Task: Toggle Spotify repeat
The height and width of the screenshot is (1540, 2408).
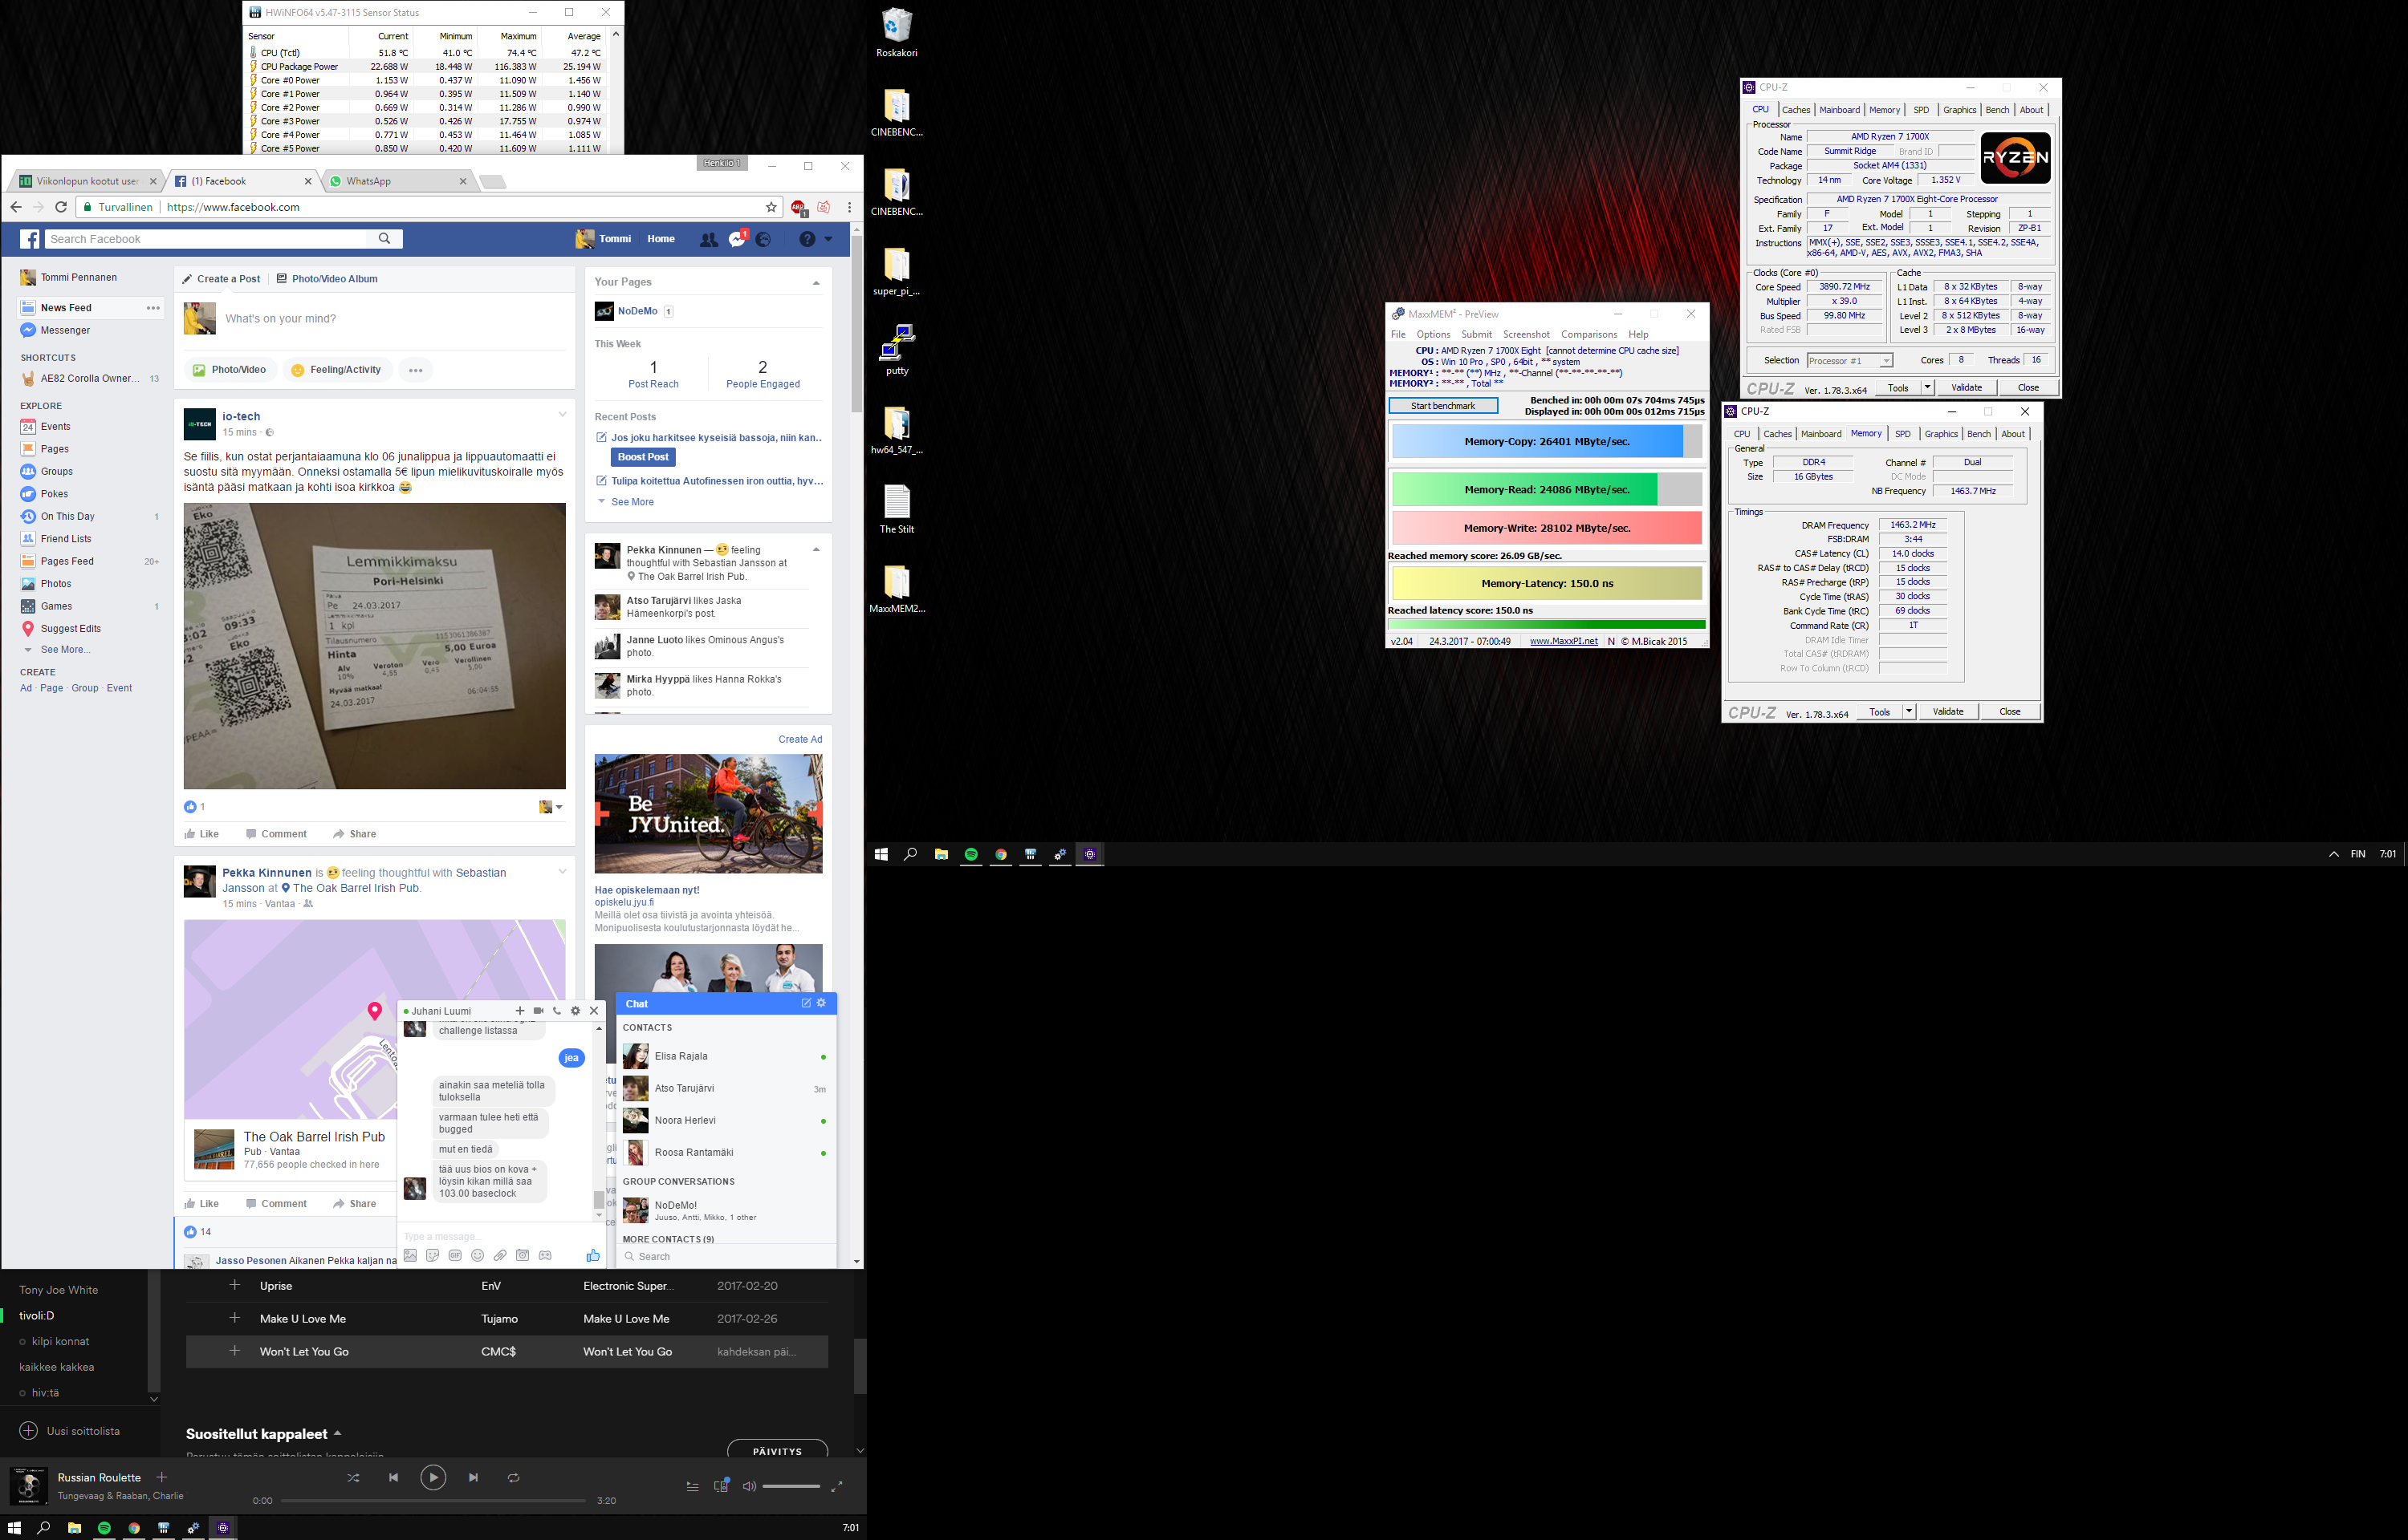Action: point(513,1477)
